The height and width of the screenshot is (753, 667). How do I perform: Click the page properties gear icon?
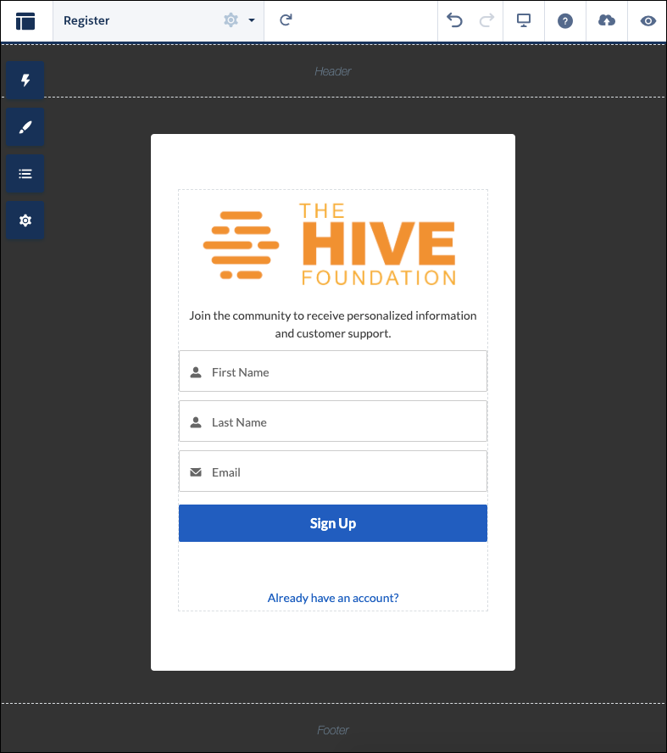pyautogui.click(x=231, y=20)
